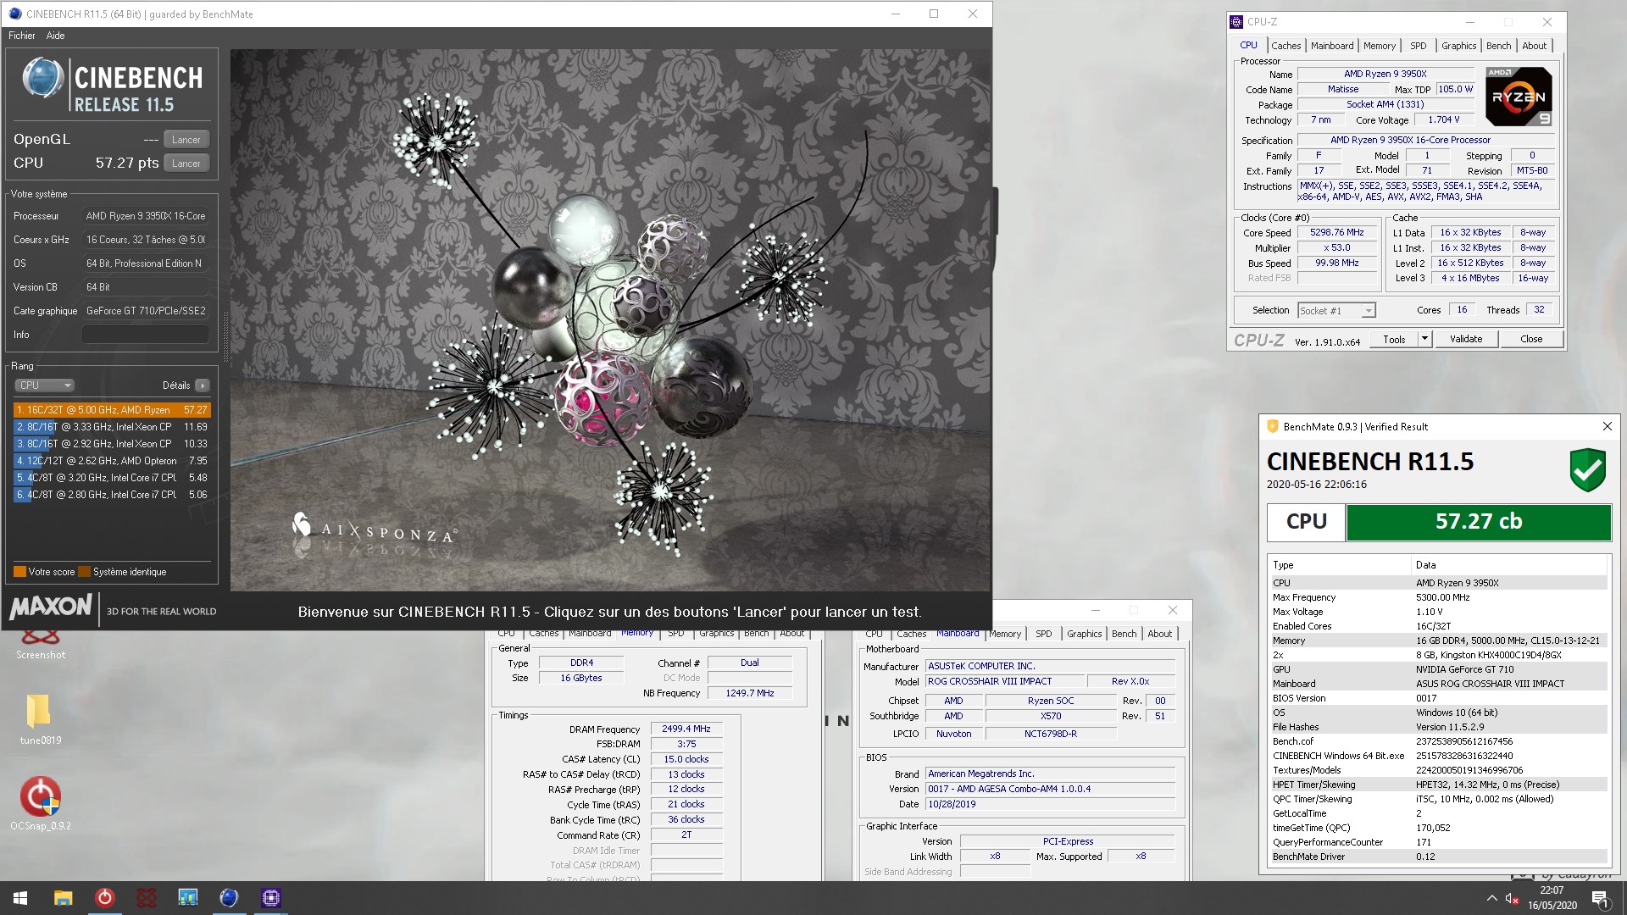The width and height of the screenshot is (1627, 915).
Task: Click the Info input field in Cinebench
Action: [145, 335]
